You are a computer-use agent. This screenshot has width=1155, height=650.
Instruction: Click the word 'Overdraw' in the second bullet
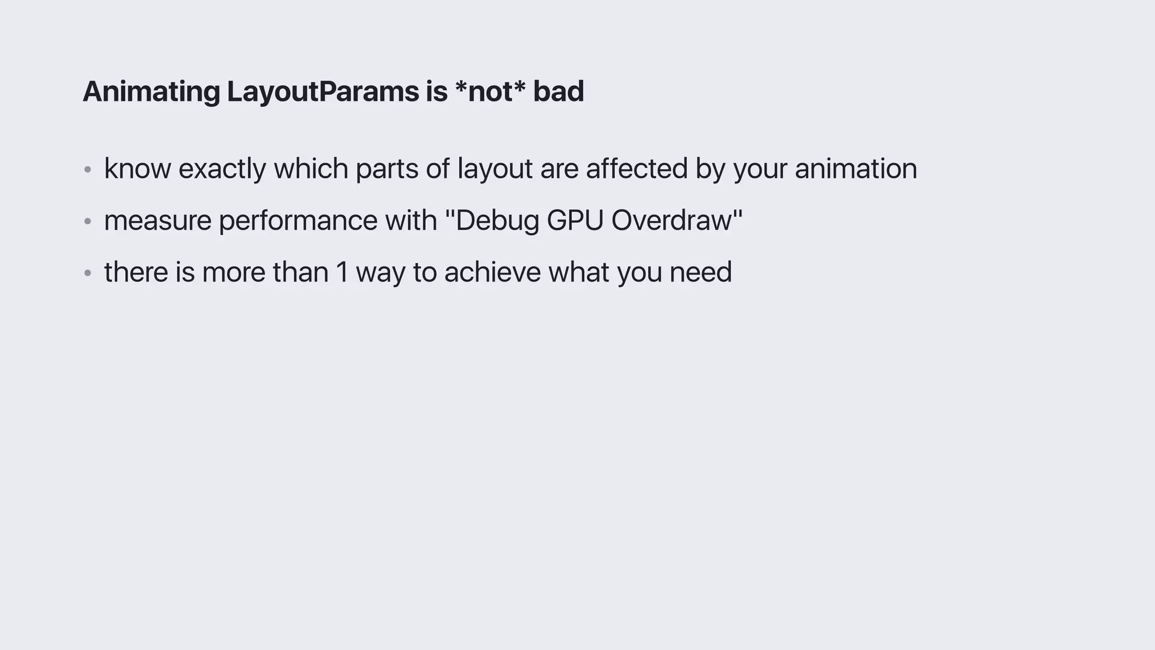click(671, 220)
